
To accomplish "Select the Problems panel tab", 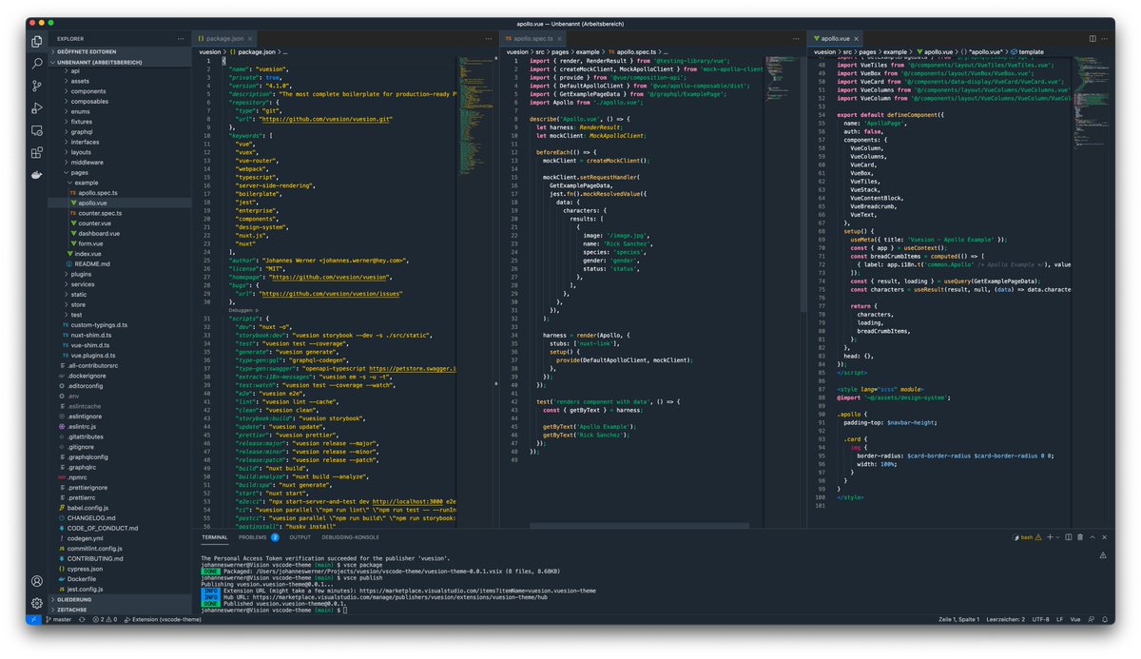I will coord(259,537).
